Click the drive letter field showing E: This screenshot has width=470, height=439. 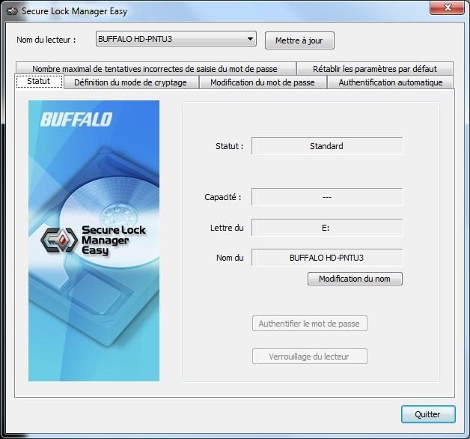[x=327, y=228]
